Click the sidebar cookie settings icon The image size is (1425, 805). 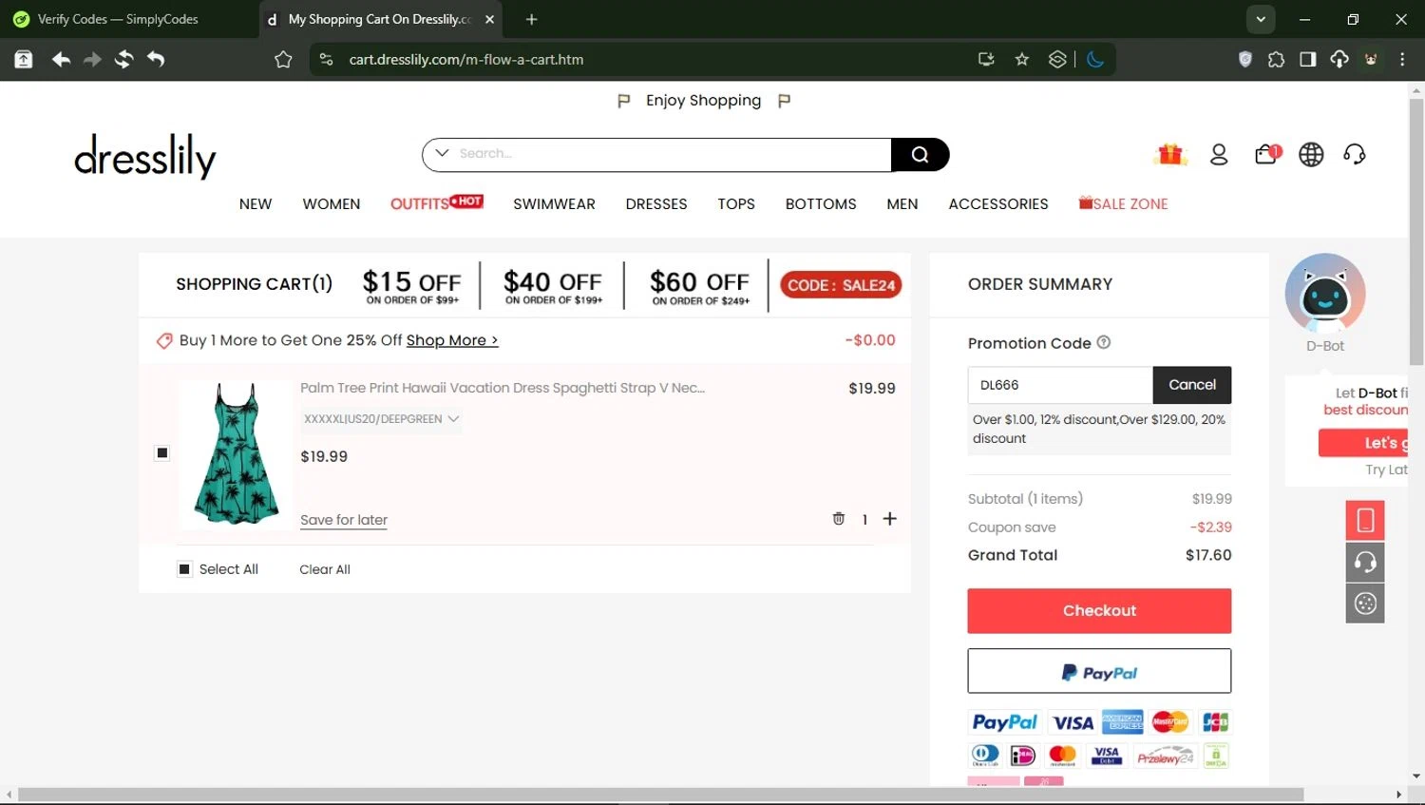[x=1365, y=604]
